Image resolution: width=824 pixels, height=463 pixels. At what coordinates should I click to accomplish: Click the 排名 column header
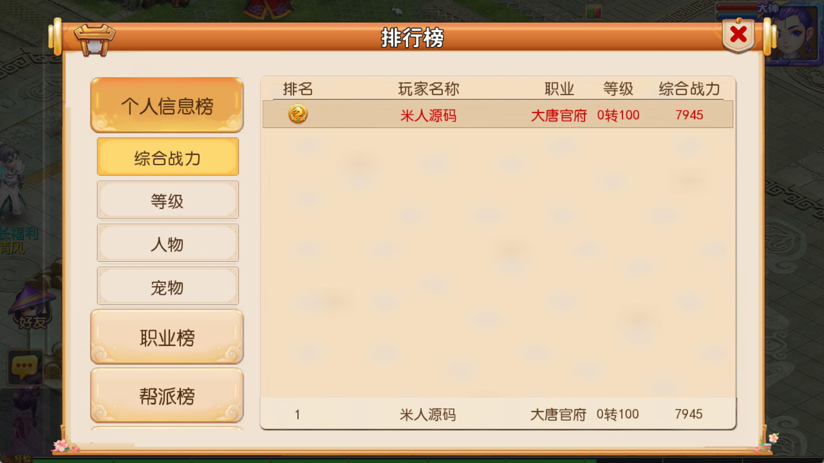point(298,89)
